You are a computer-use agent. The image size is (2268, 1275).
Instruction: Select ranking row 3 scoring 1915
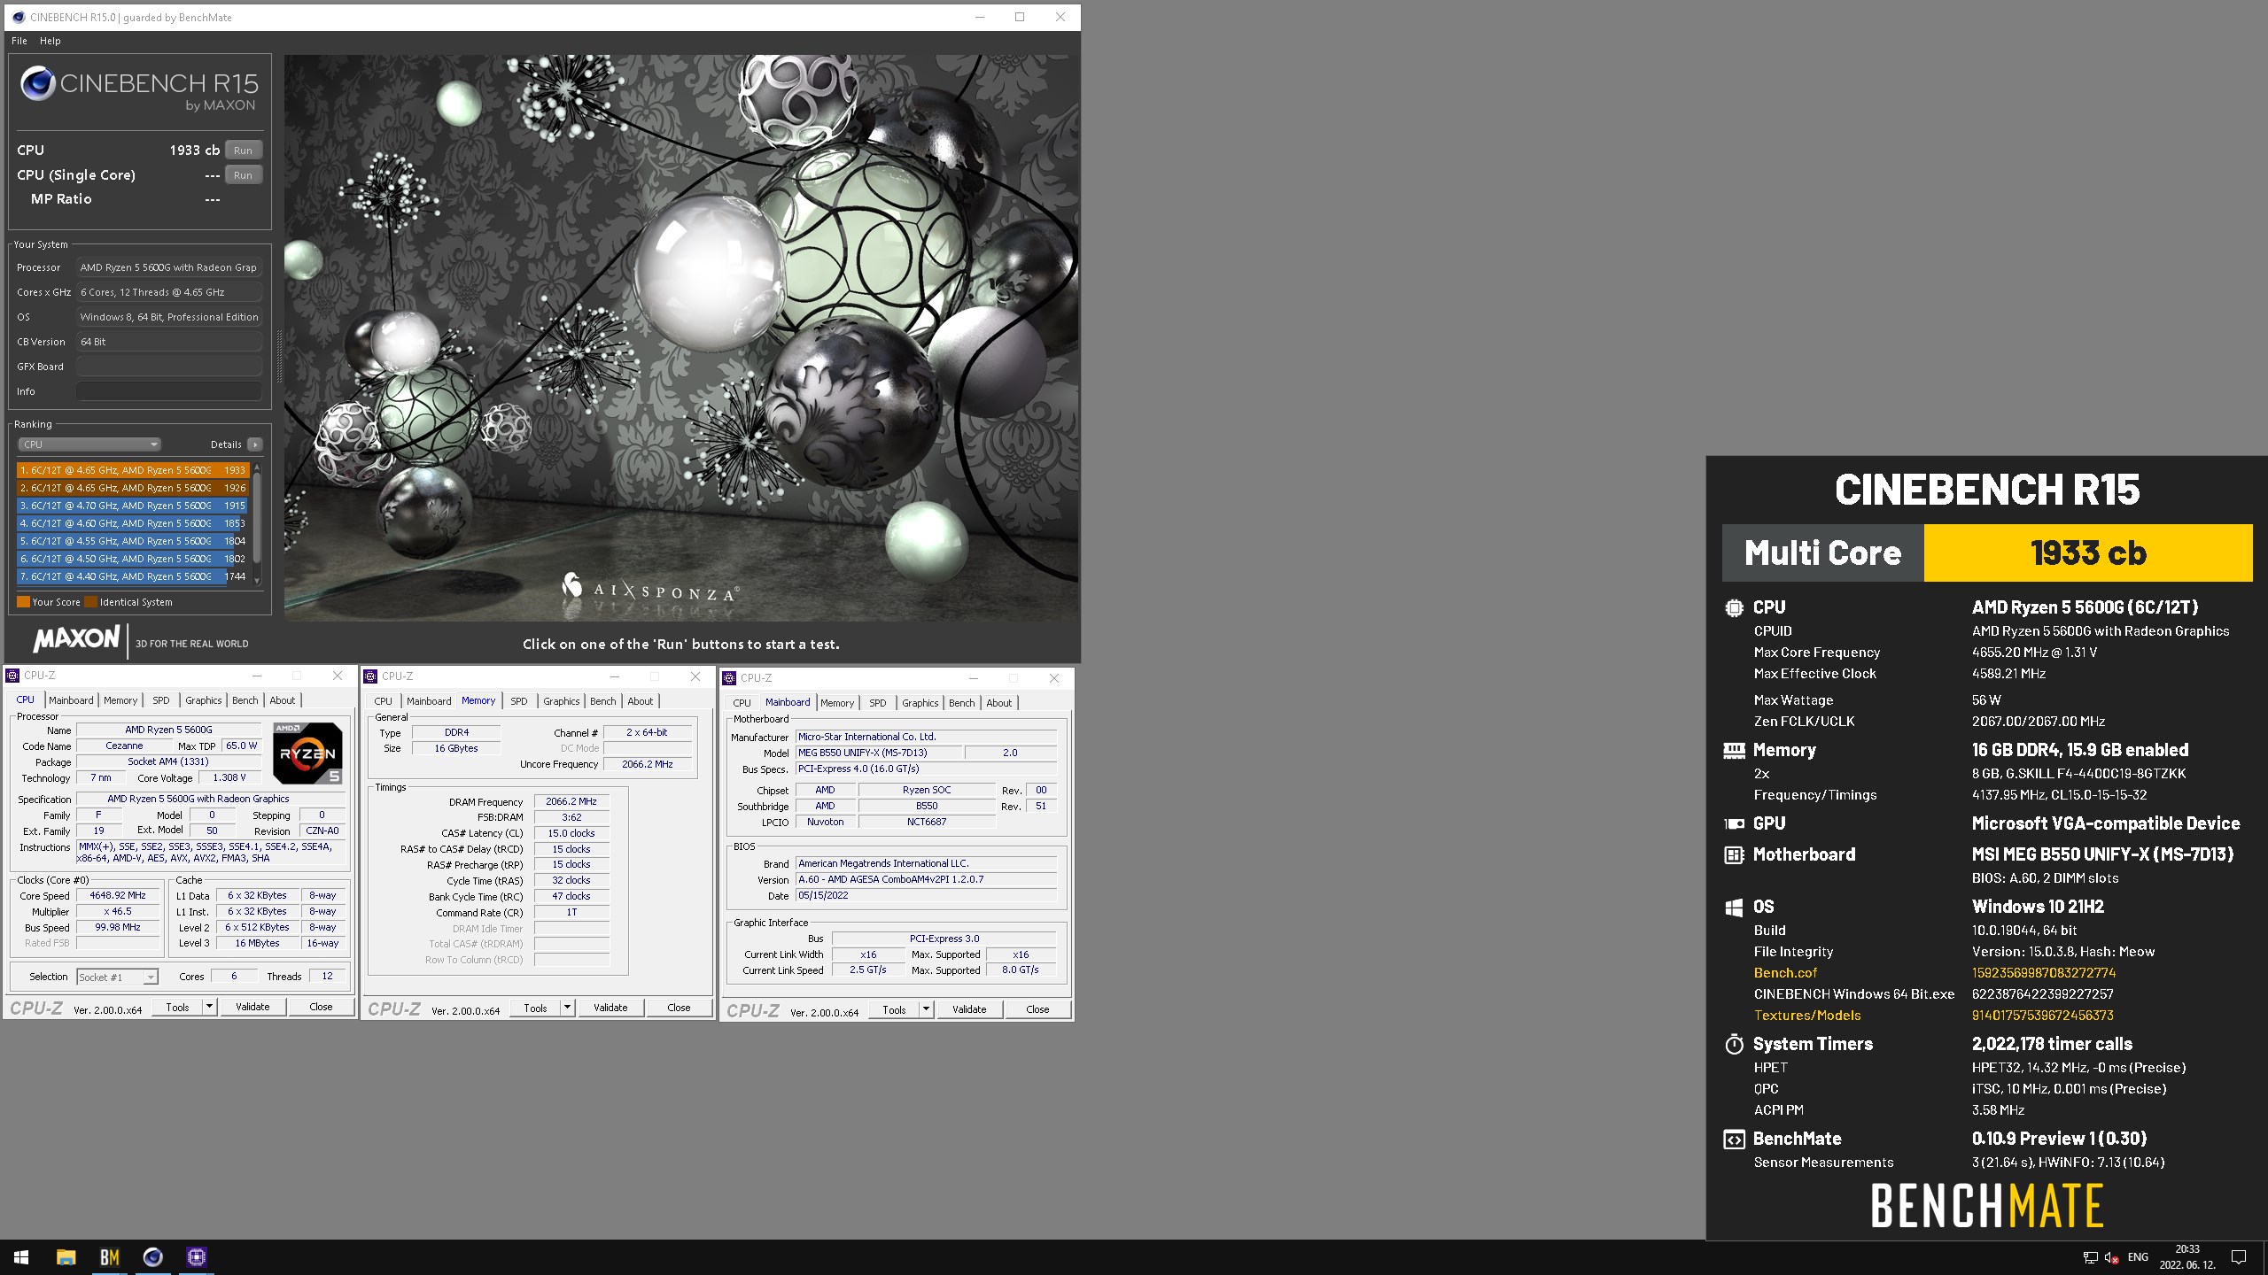[x=133, y=506]
